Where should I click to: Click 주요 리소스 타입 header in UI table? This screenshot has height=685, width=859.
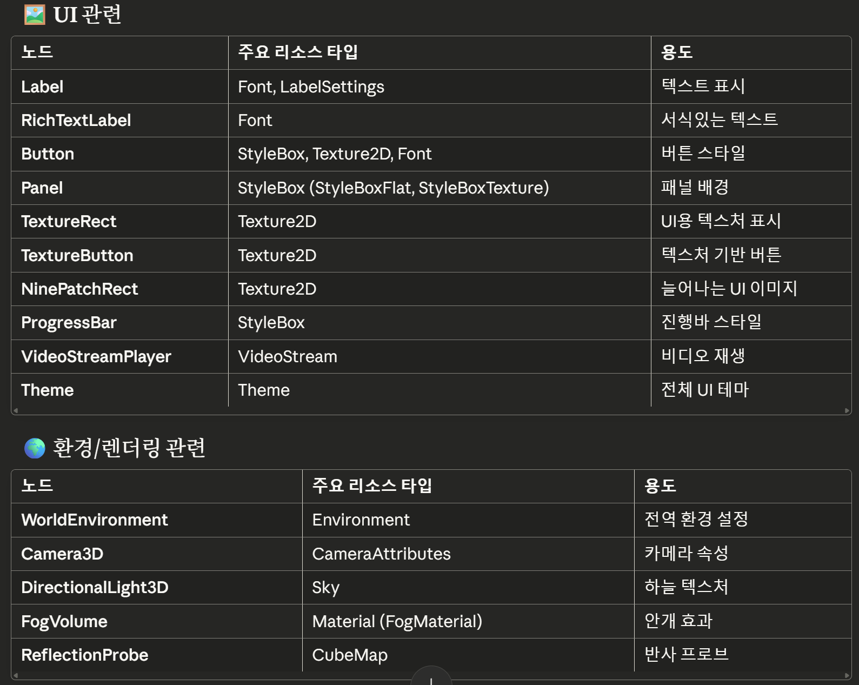(x=298, y=52)
